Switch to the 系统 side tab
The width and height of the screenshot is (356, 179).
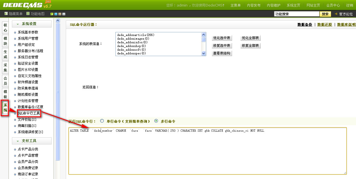pos(5,108)
